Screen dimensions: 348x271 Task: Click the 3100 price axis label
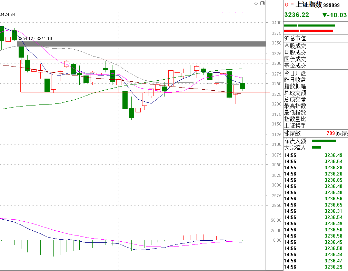click(277, 144)
